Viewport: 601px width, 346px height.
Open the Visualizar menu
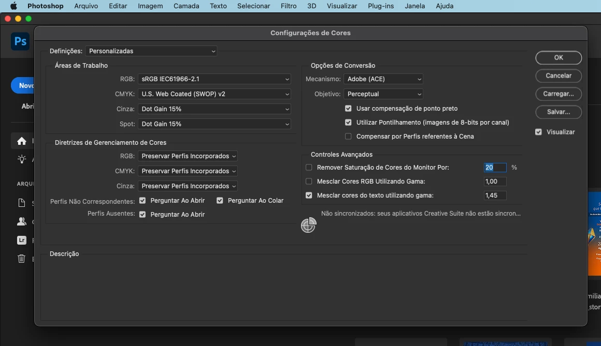342,6
